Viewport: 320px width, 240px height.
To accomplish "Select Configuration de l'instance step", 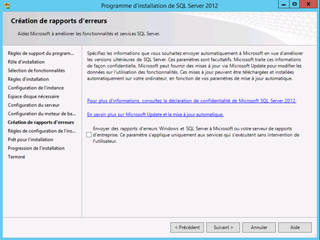I will pyautogui.click(x=36, y=88).
